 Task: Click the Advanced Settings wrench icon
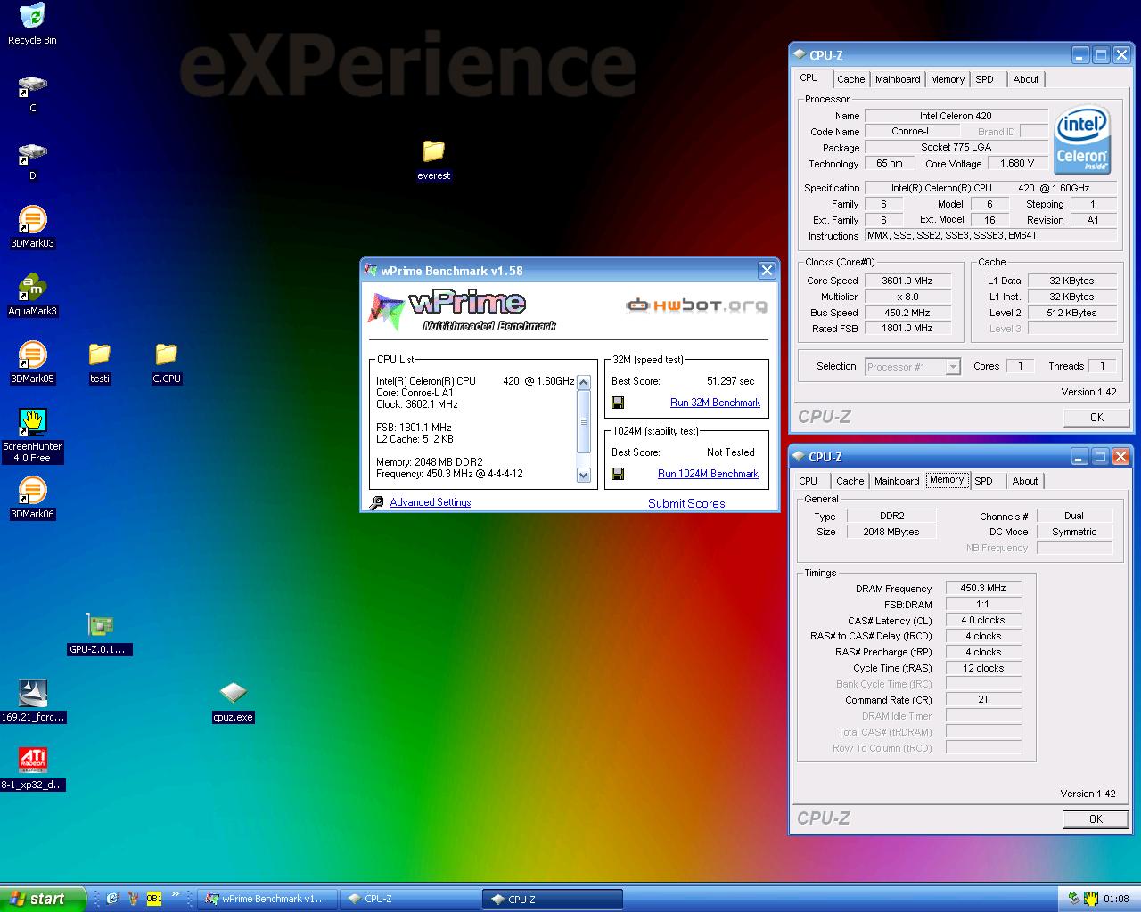click(x=376, y=503)
